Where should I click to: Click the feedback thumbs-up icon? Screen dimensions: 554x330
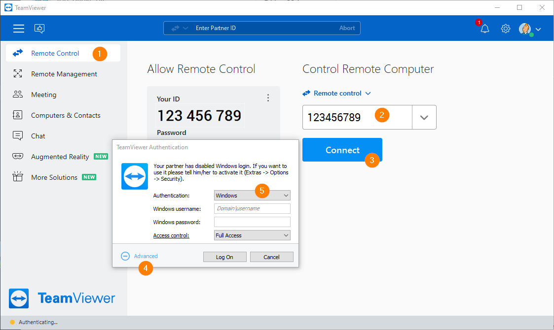39,29
